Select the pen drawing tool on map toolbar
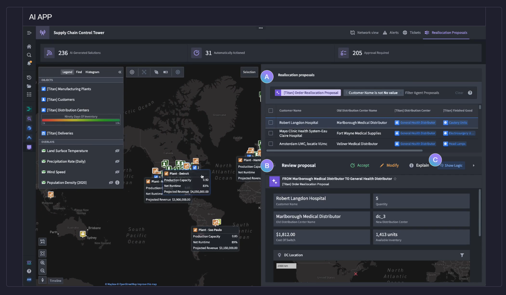Screen dimensions: 506x295 click(156, 72)
